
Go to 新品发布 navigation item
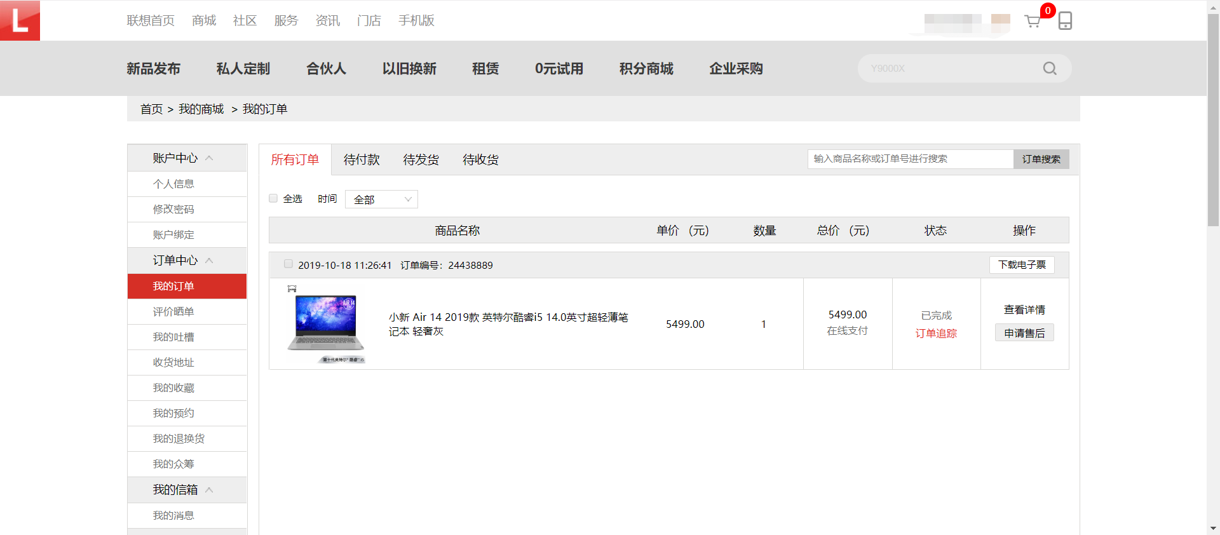tap(153, 69)
